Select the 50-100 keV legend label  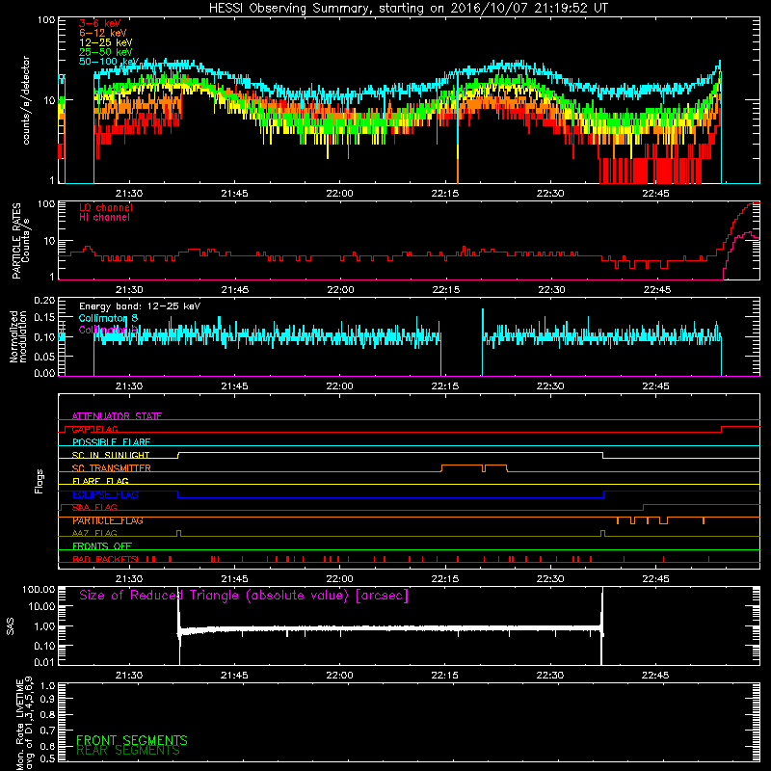[109, 62]
